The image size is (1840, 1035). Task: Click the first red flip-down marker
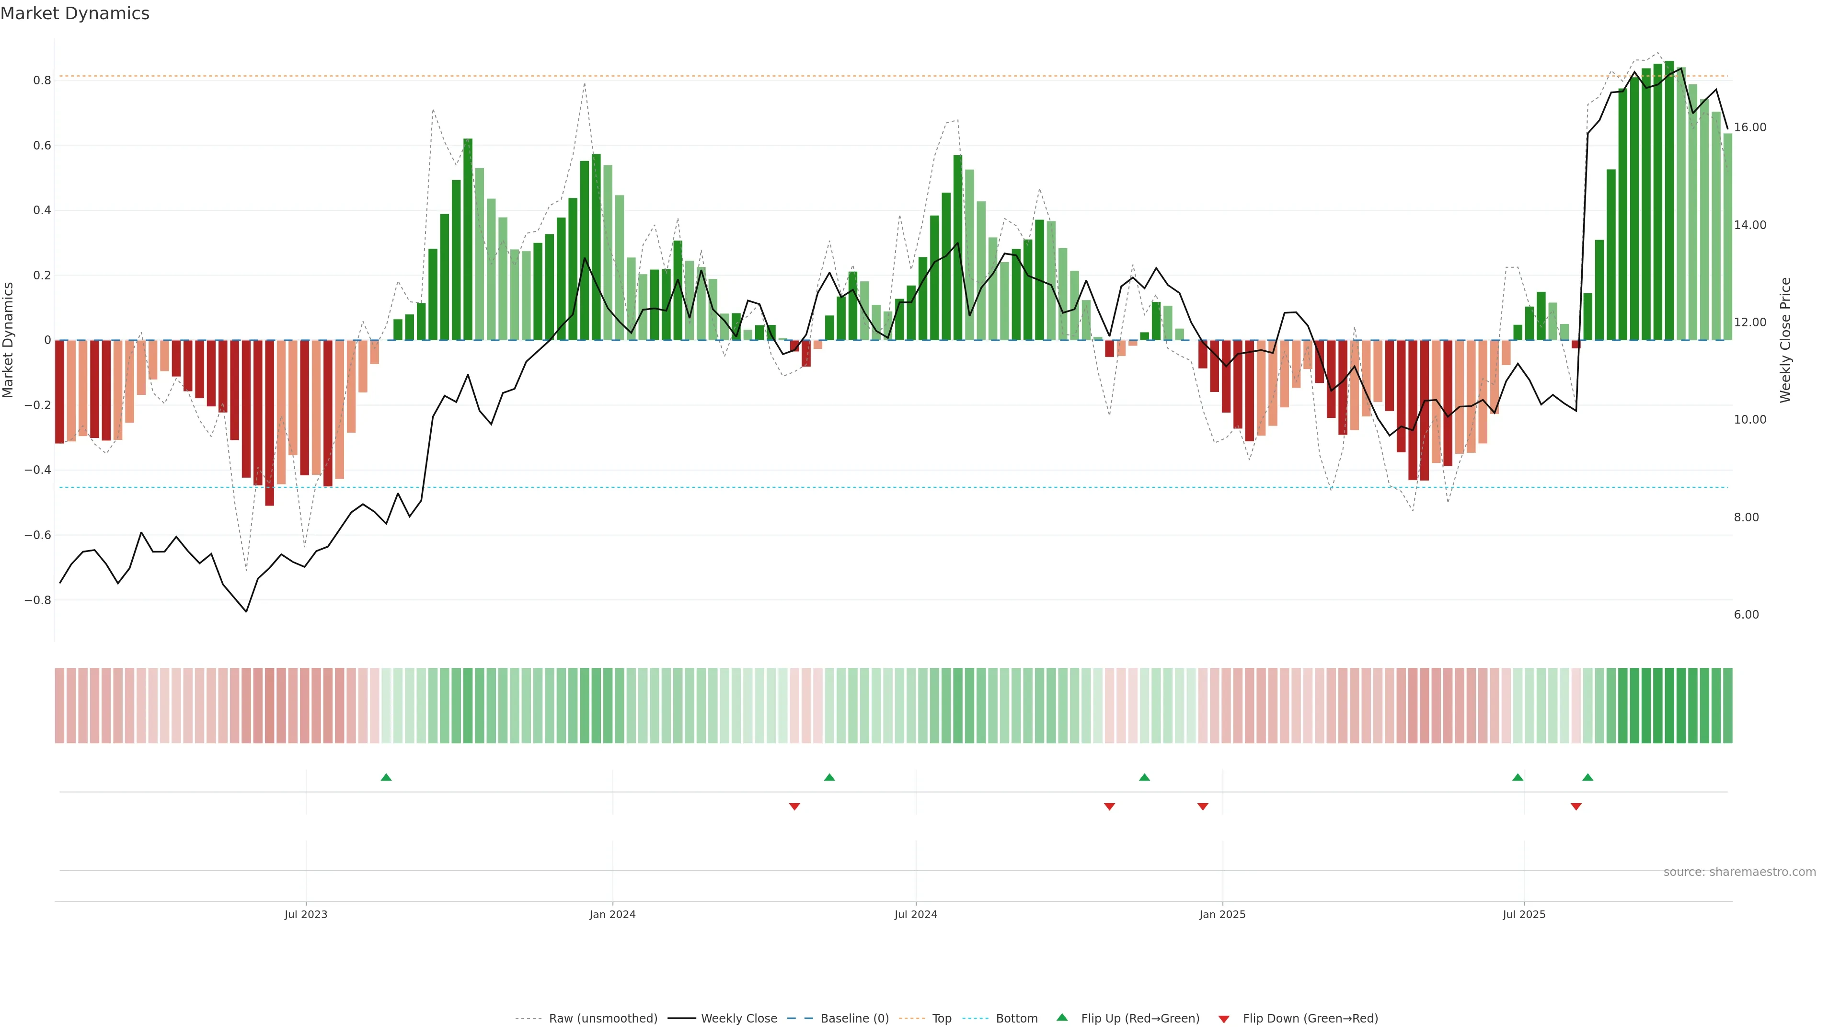pos(794,806)
